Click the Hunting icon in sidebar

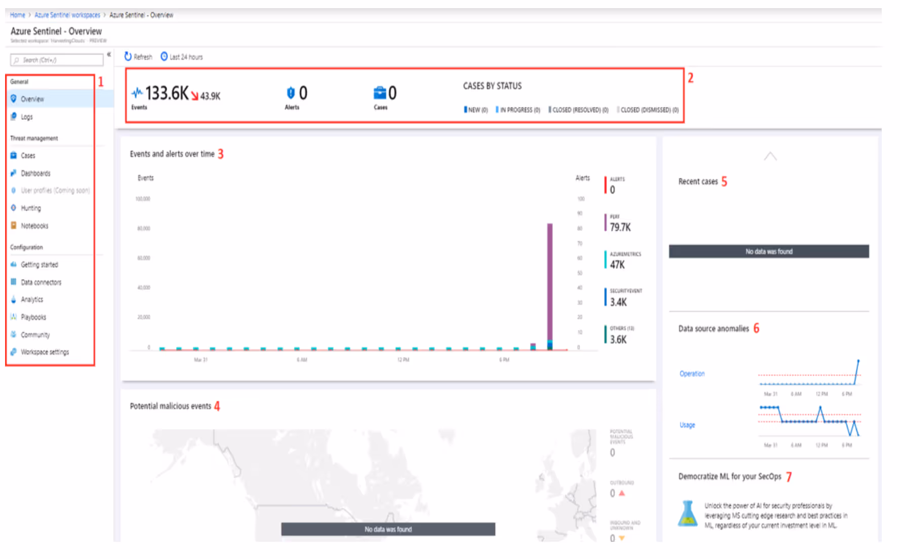14,208
